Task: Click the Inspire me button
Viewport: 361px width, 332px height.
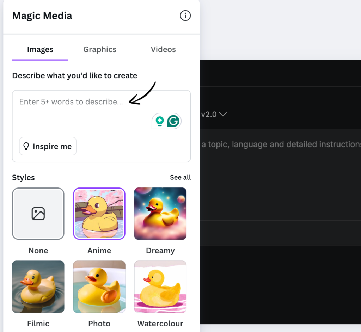Action: point(48,146)
